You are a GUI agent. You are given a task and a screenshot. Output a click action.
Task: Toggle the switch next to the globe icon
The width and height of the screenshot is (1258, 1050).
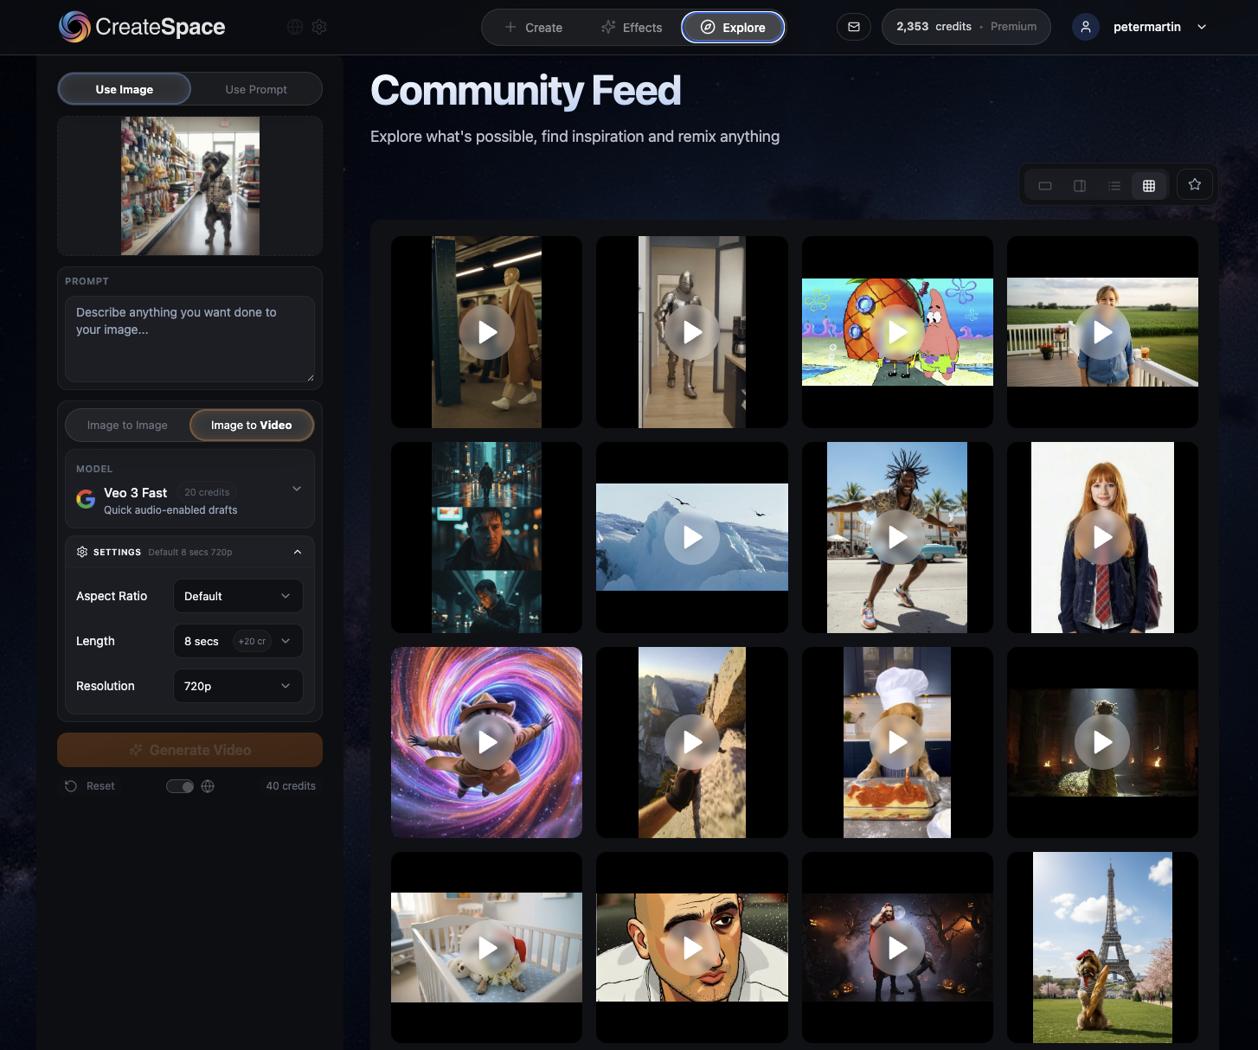point(179,785)
